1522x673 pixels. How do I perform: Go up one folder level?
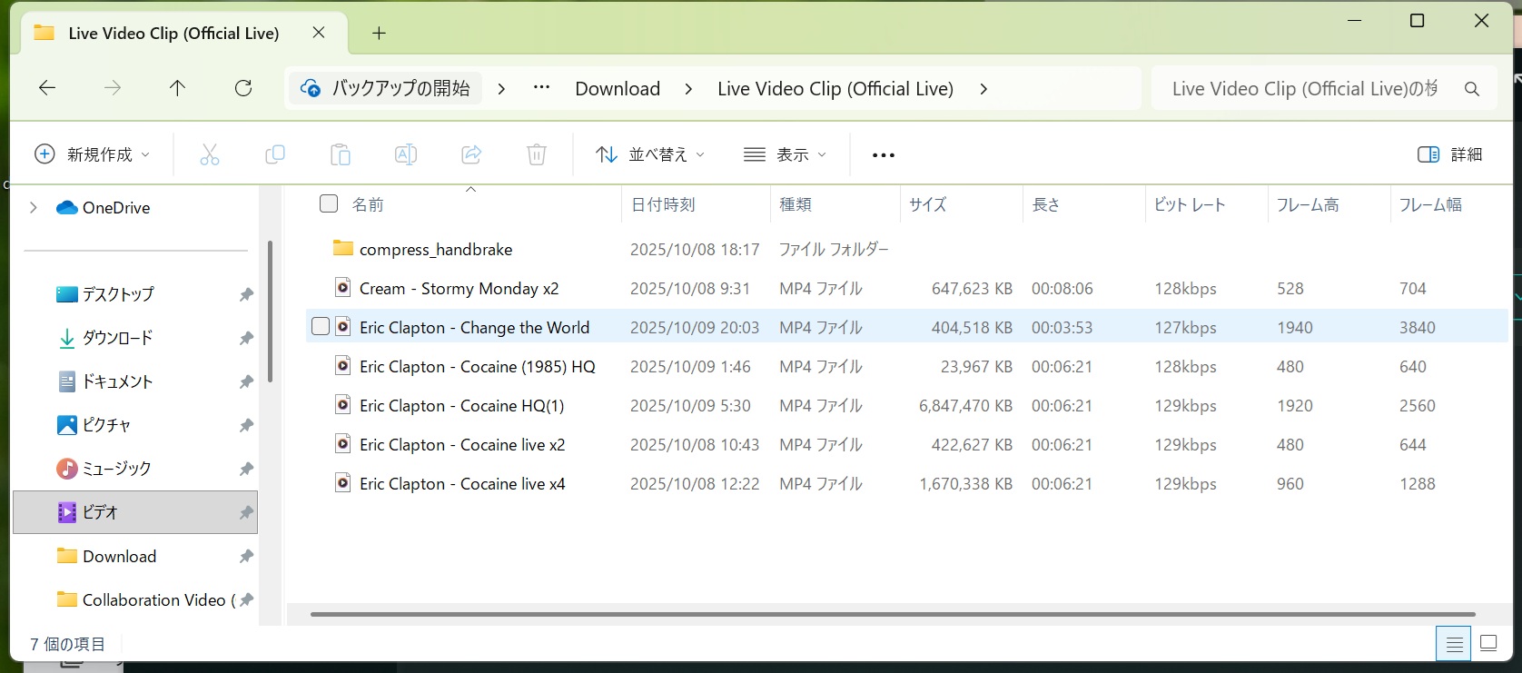(x=177, y=88)
